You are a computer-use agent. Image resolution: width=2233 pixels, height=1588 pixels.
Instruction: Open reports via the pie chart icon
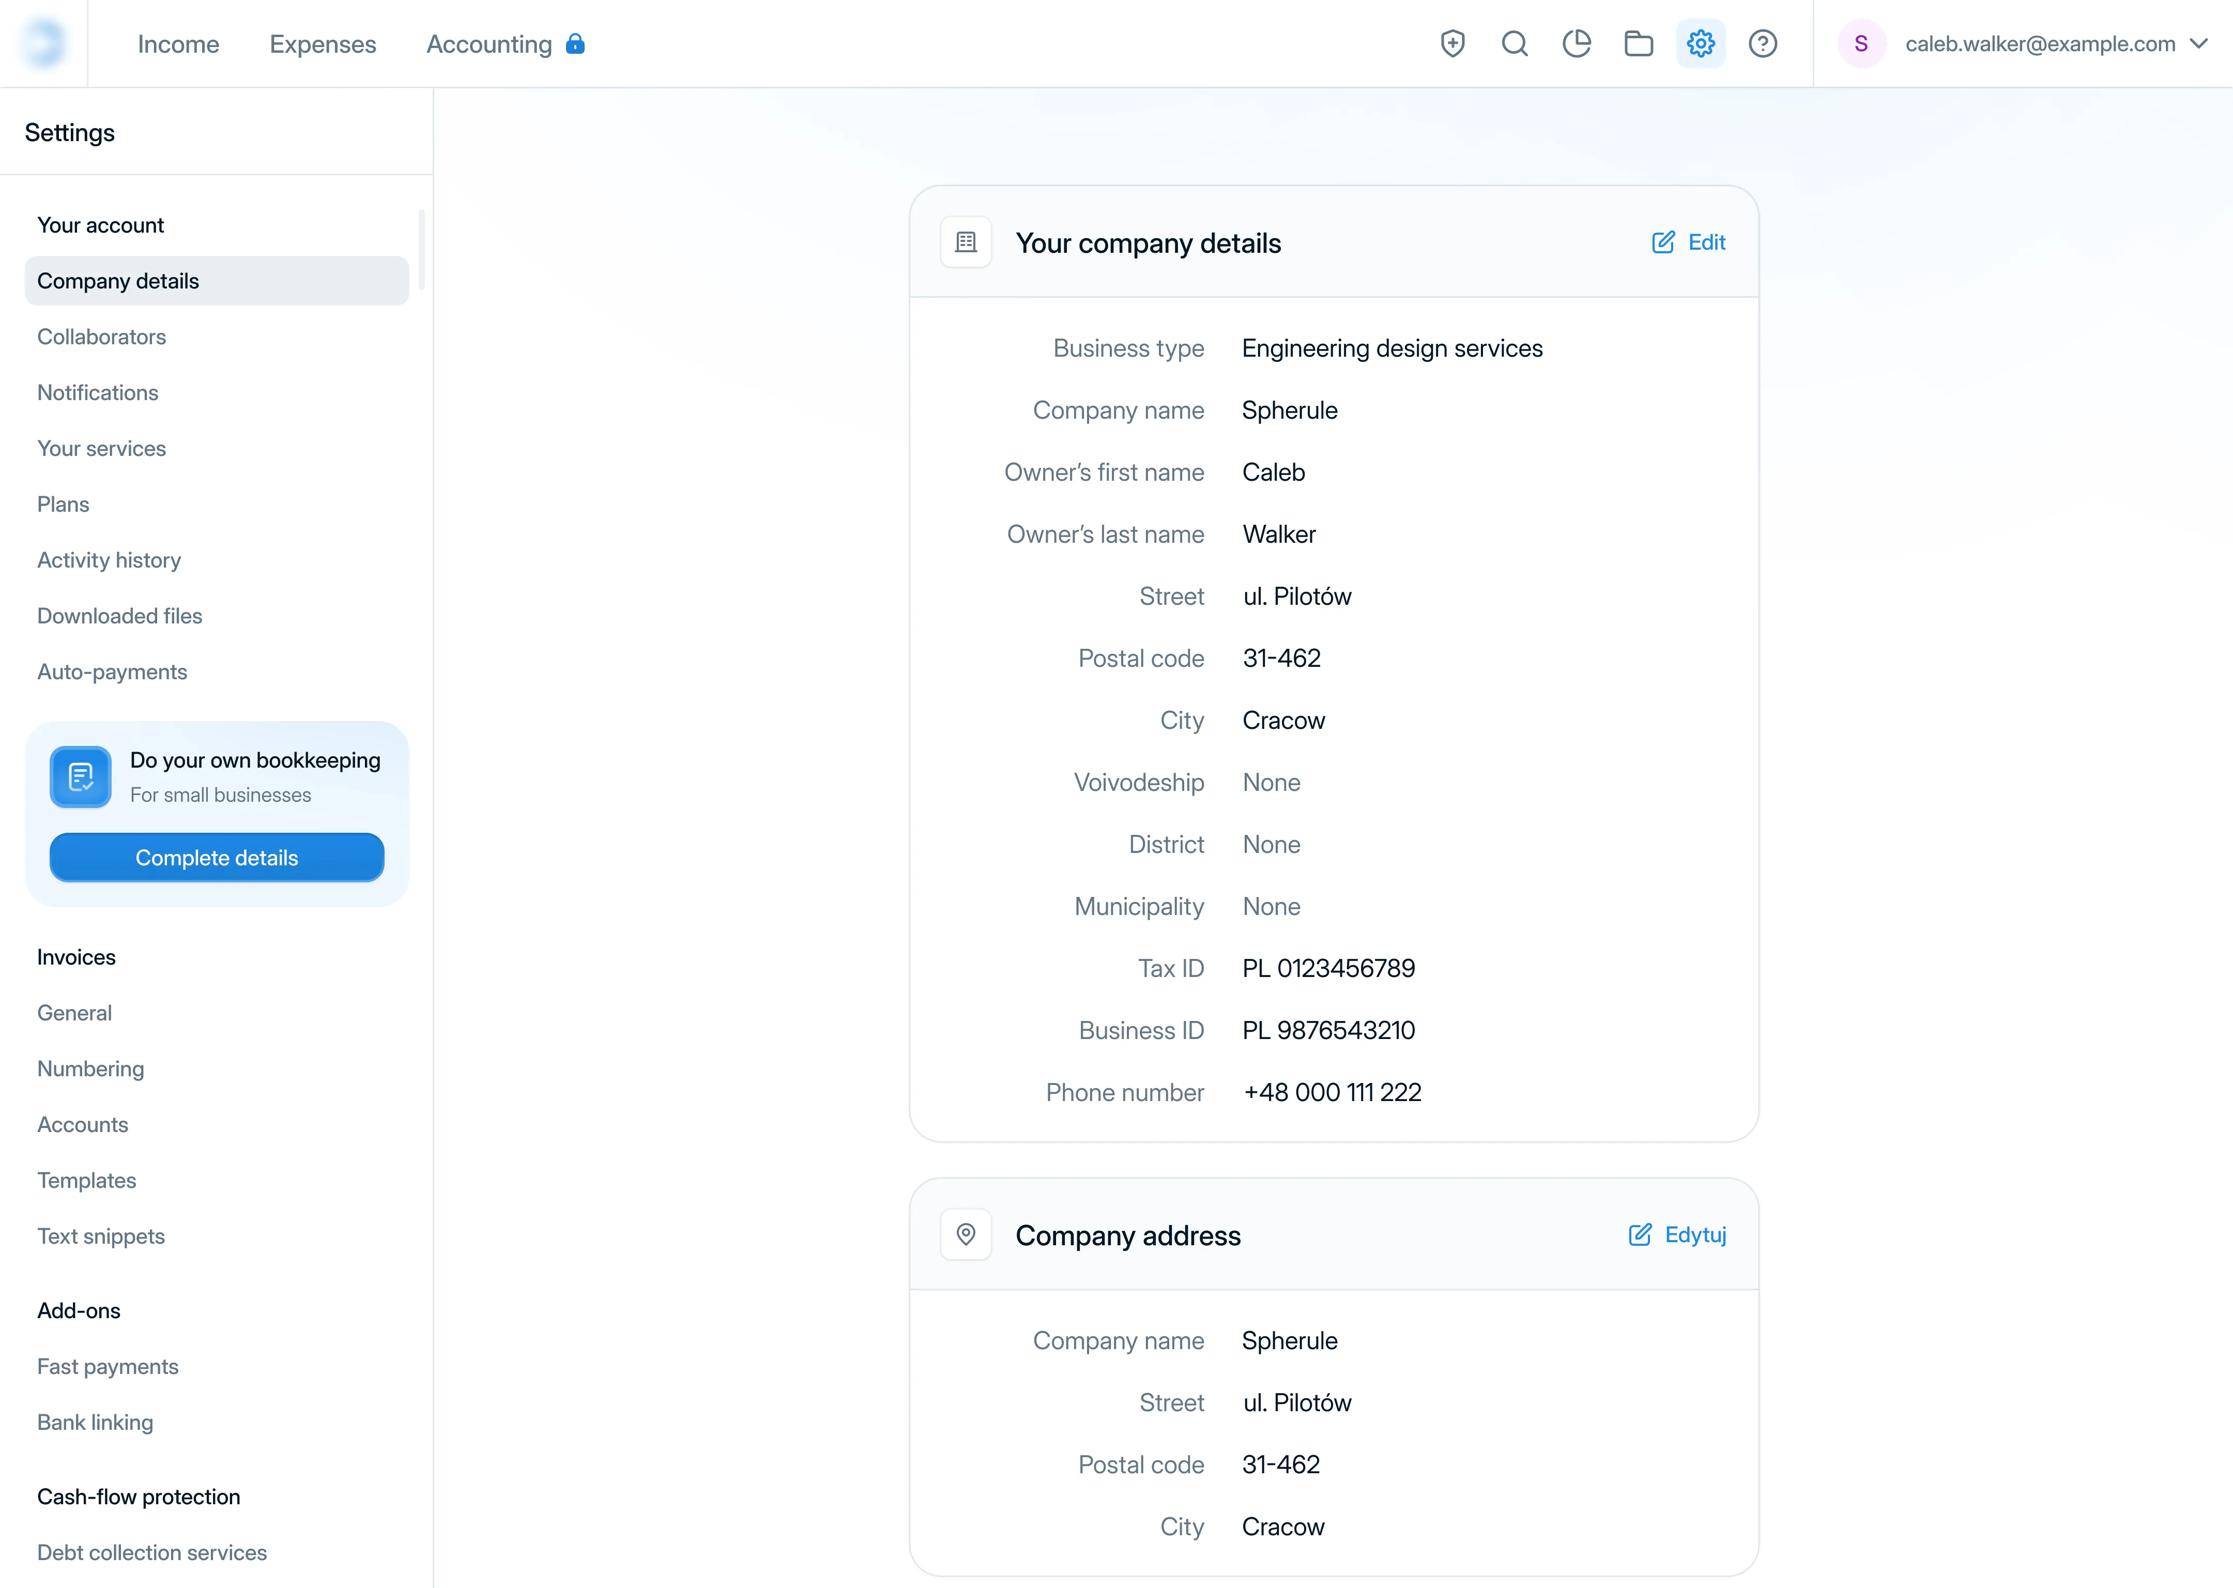(1577, 43)
